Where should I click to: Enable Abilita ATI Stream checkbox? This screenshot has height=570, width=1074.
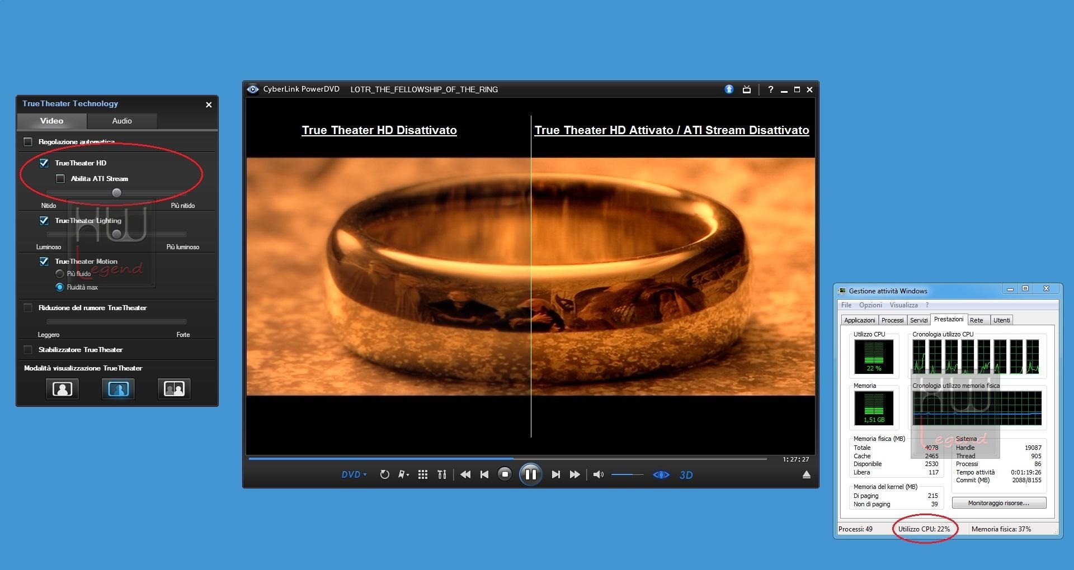pyautogui.click(x=60, y=179)
